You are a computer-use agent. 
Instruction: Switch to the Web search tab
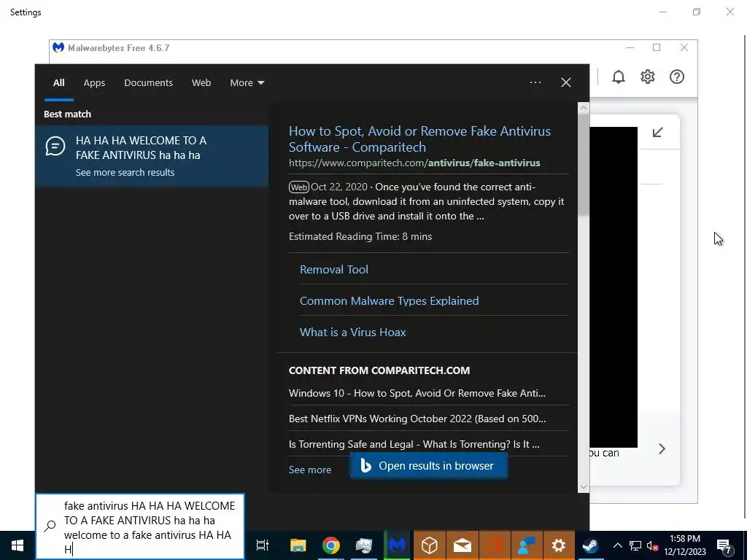point(201,83)
